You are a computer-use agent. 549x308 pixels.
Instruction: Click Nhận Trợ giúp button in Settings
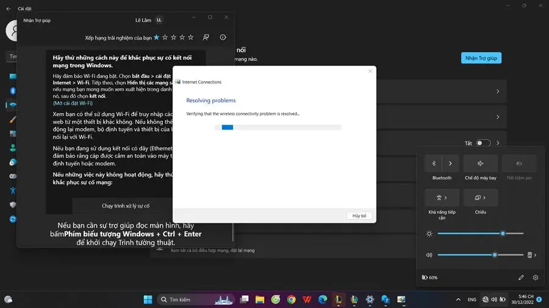(481, 58)
